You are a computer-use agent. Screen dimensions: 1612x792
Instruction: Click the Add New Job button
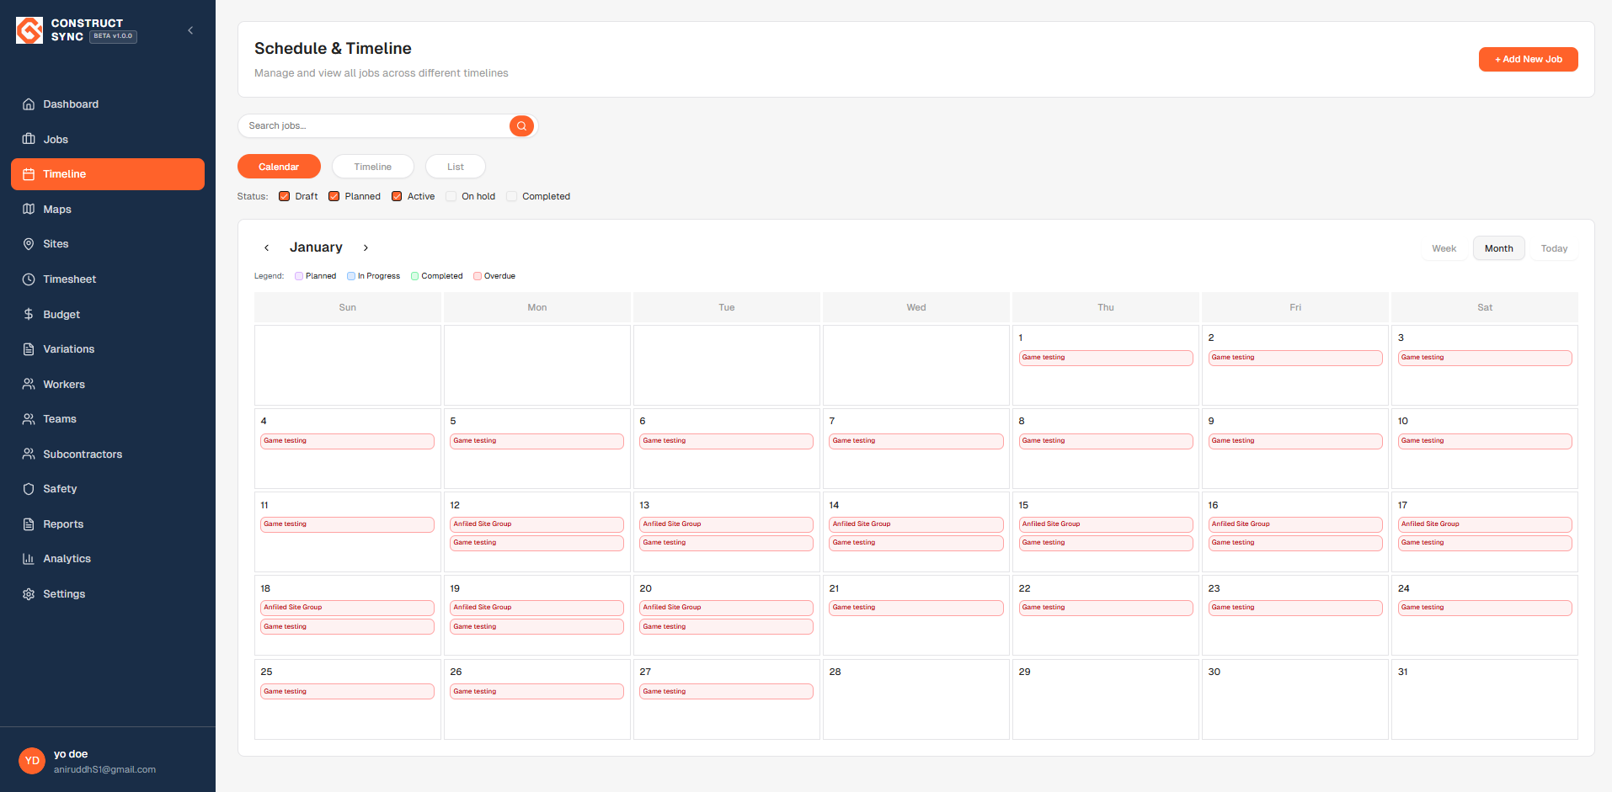point(1528,59)
